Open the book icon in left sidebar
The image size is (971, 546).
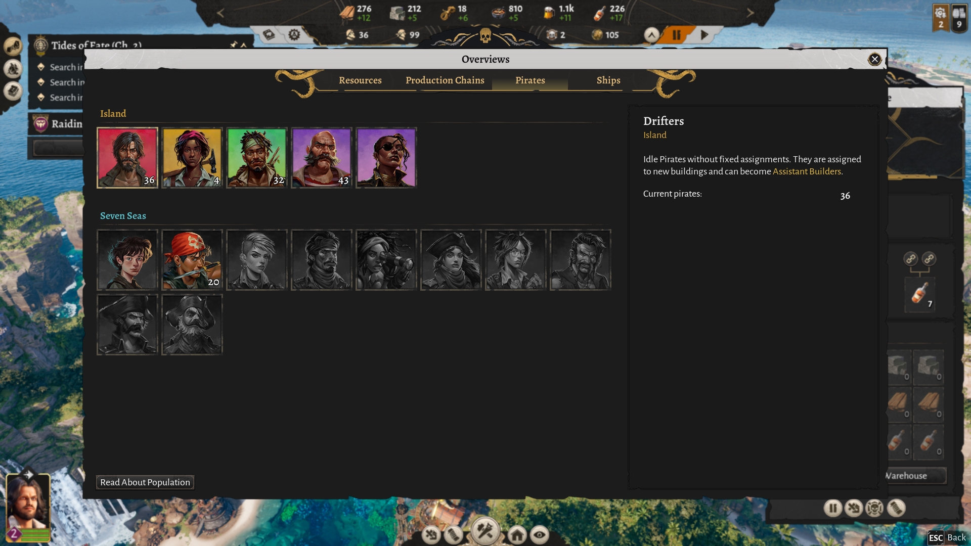tap(13, 91)
